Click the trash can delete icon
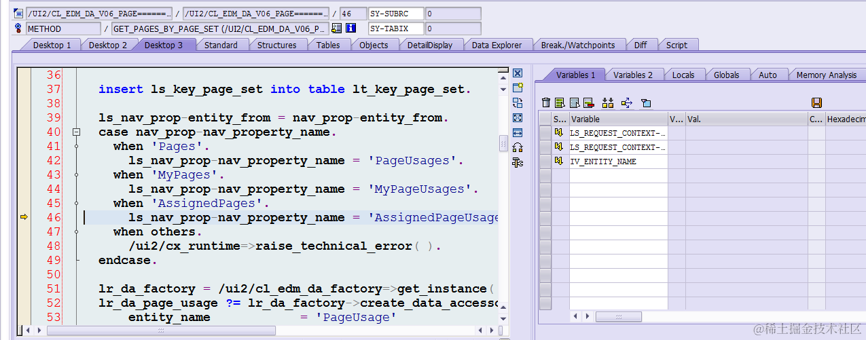Screen dimensions: 866x340 pyautogui.click(x=546, y=102)
